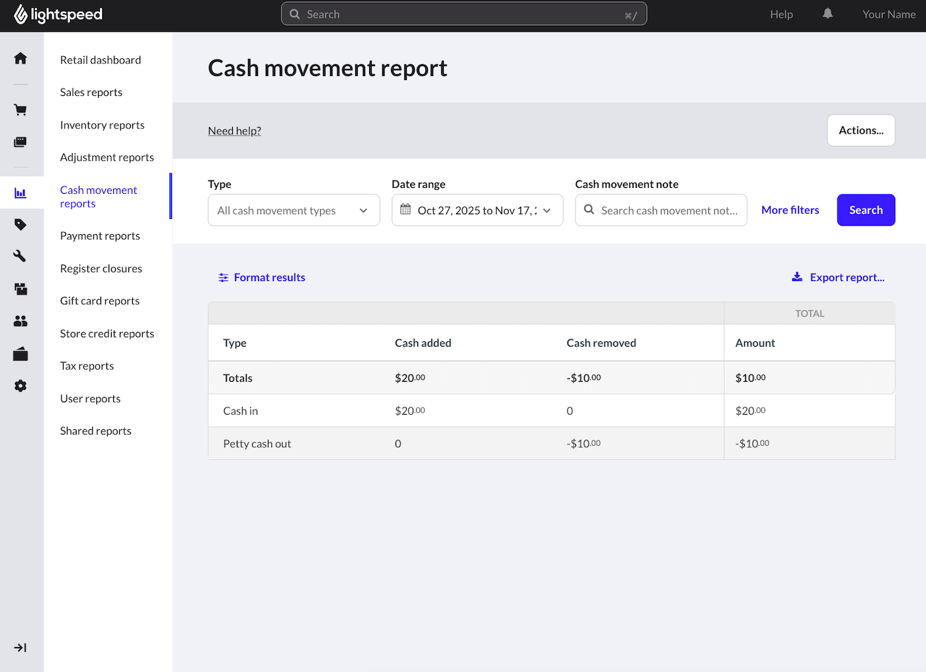
Task: Select the shopping cart Sell icon
Action: click(x=21, y=109)
